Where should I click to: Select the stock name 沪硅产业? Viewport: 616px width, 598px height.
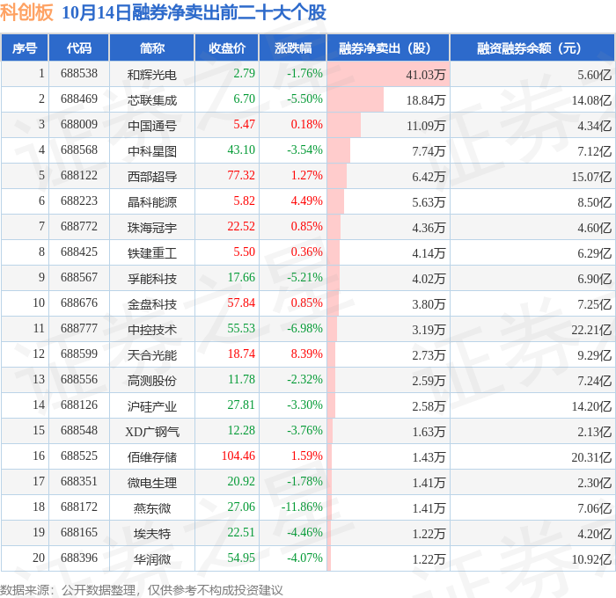coord(152,406)
